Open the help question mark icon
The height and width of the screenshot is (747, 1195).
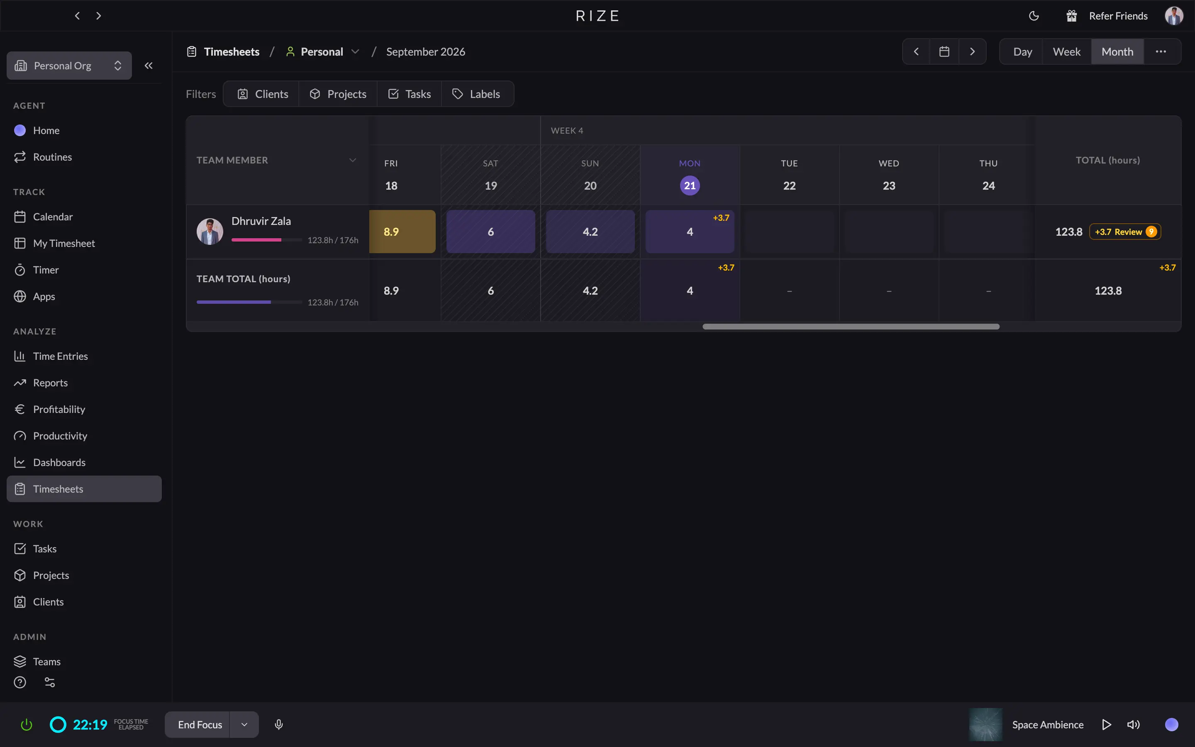click(20, 683)
